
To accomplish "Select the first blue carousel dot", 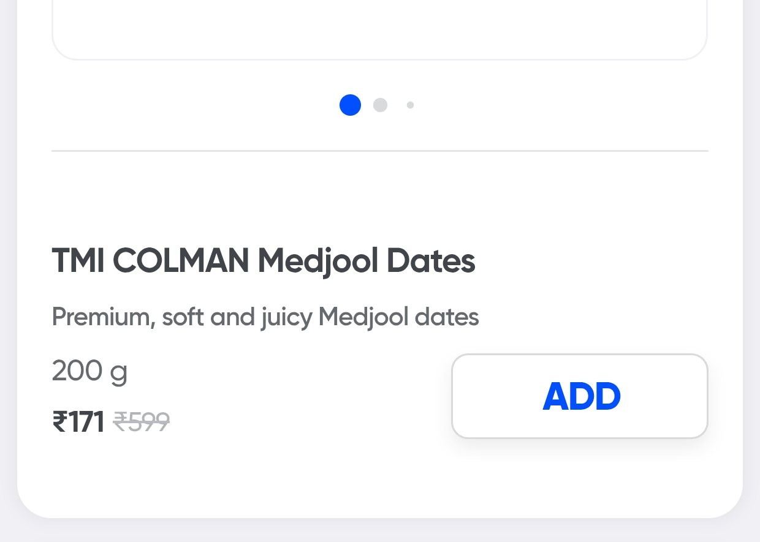I will pos(350,105).
